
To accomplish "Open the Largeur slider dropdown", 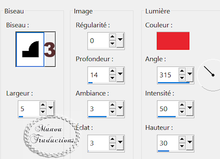I will click(51, 108).
